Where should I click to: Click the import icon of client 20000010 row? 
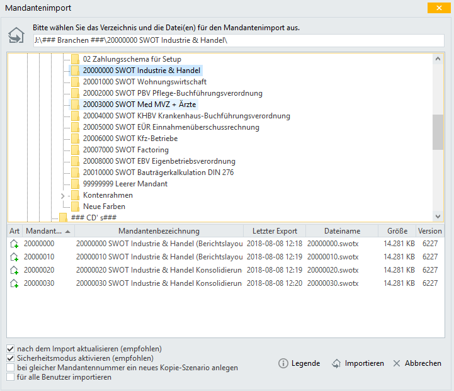(x=14, y=257)
